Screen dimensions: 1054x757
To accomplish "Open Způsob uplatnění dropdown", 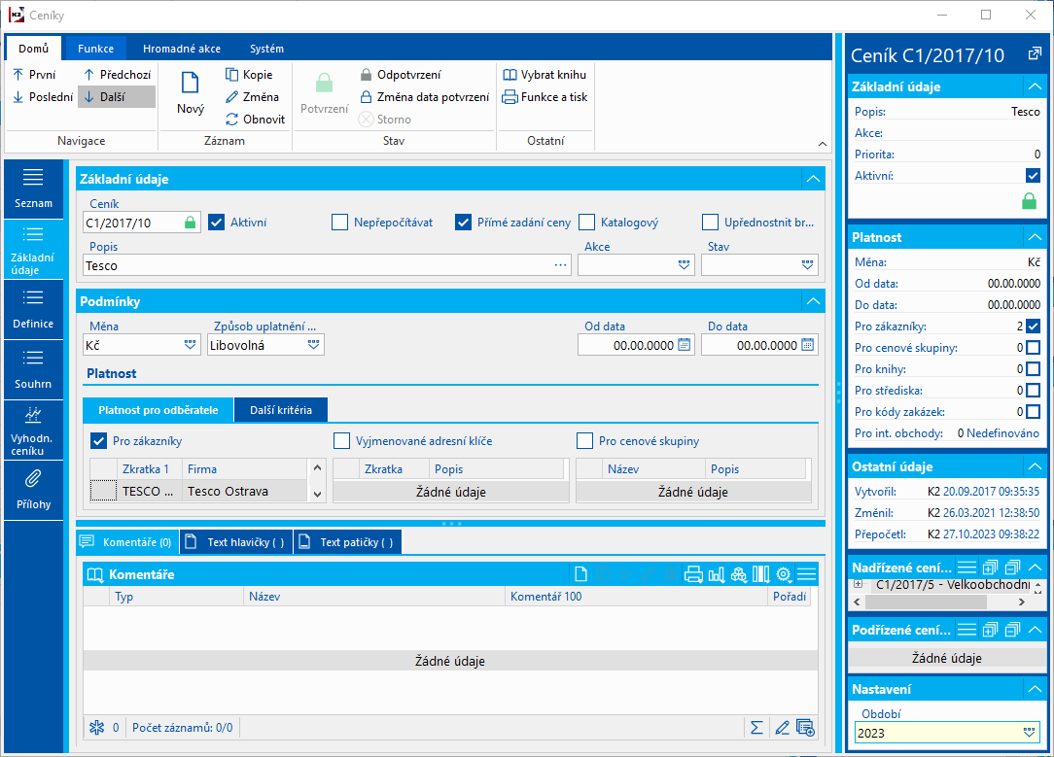I will pos(314,345).
